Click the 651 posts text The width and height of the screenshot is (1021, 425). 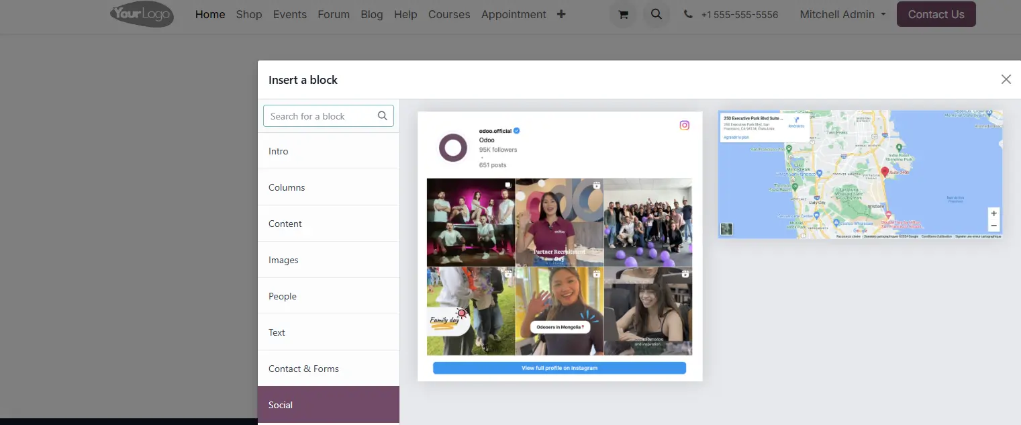493,165
